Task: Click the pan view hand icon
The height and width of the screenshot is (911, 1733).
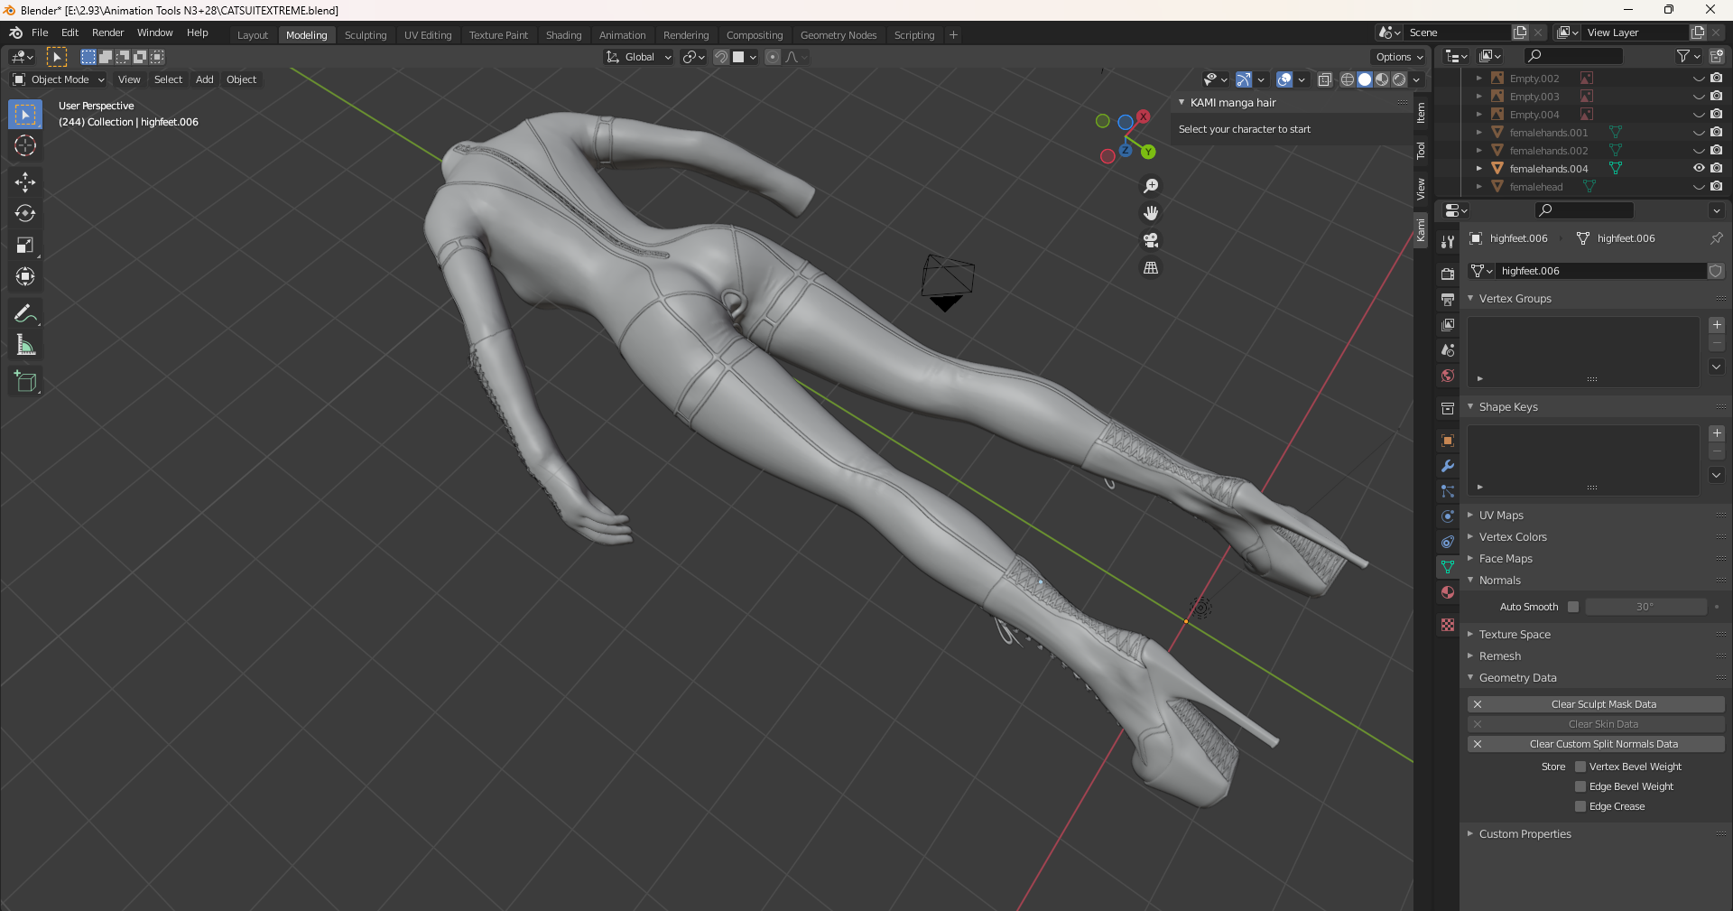Action: click(1151, 213)
